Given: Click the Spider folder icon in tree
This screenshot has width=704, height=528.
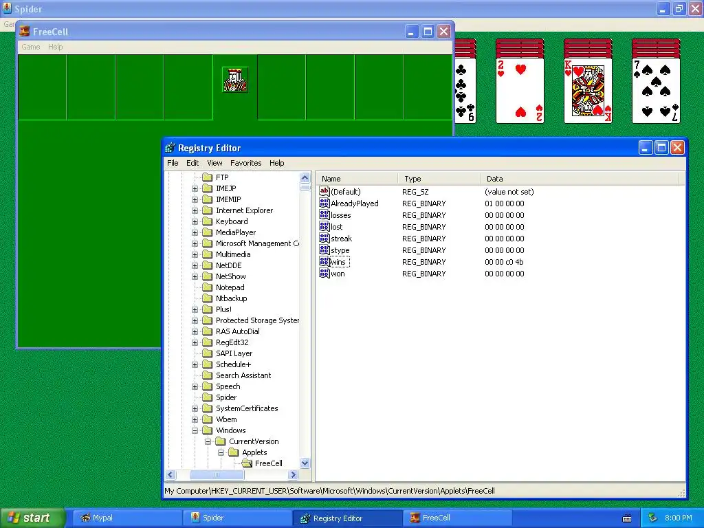Looking at the screenshot, I should [207, 397].
